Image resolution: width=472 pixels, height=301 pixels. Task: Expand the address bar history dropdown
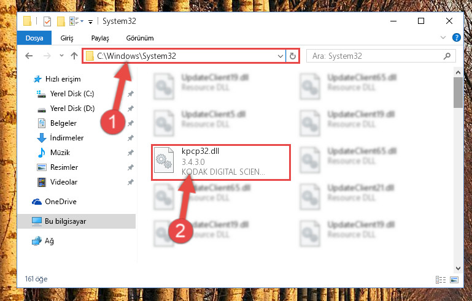280,56
